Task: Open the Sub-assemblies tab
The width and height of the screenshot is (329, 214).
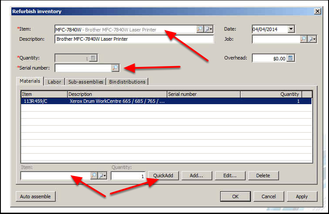Action: 86,82
